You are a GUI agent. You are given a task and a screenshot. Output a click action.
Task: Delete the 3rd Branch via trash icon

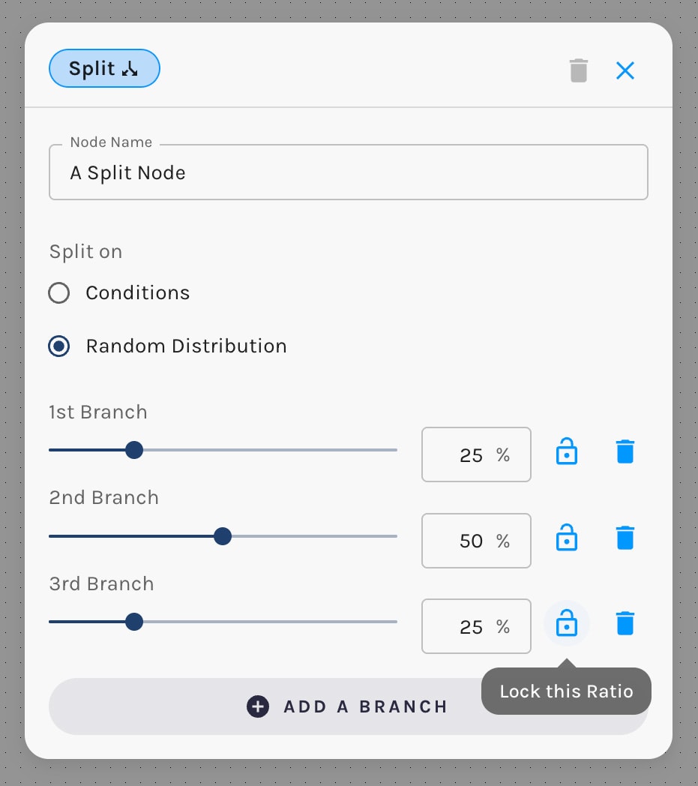625,623
